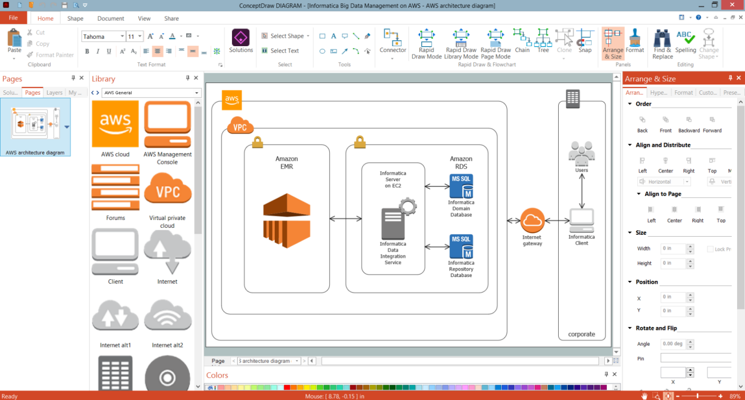Open the Layers tab in Pages panel
The image size is (745, 400).
(x=54, y=93)
